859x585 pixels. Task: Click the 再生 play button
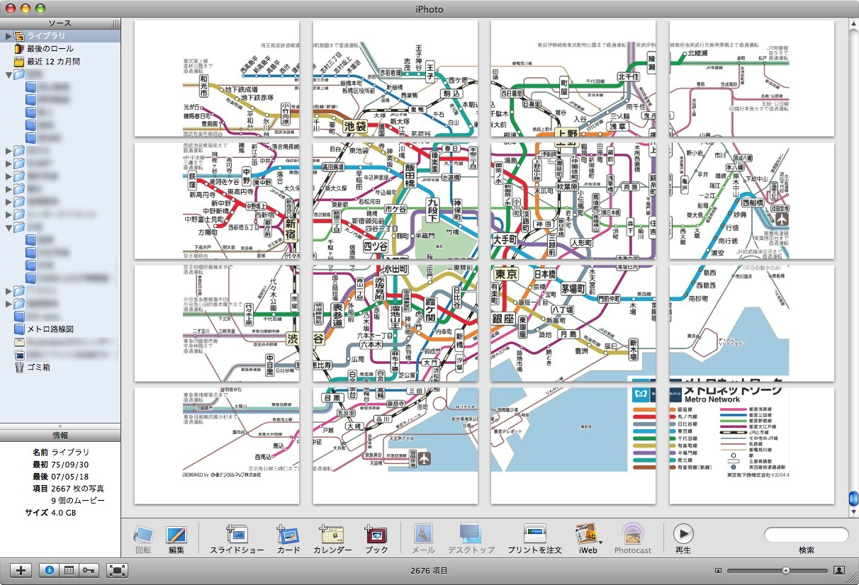click(x=683, y=534)
